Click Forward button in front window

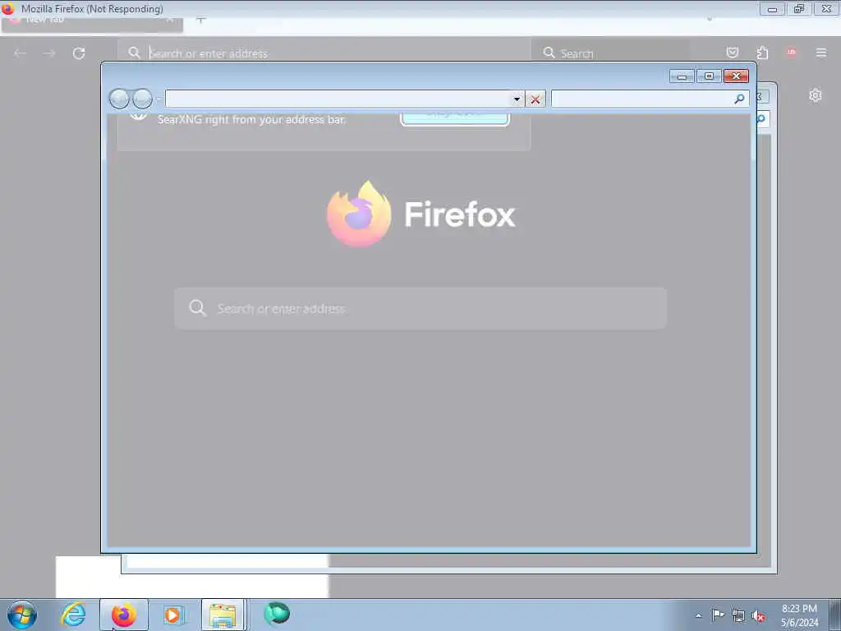142,99
